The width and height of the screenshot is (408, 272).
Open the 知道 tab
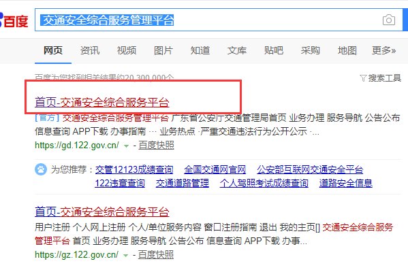[x=200, y=50]
